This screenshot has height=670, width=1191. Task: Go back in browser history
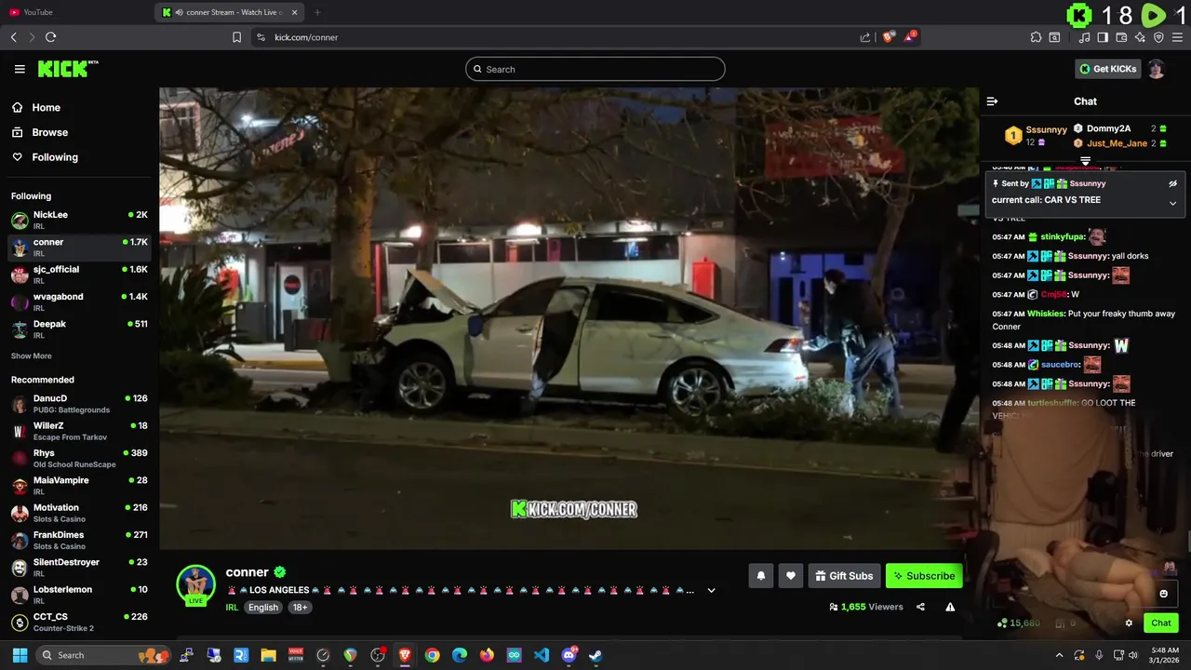tap(13, 37)
